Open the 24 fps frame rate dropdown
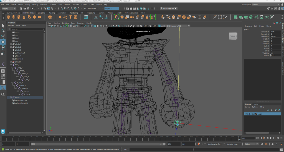Viewport: 284px width, 152px height. (x=251, y=144)
